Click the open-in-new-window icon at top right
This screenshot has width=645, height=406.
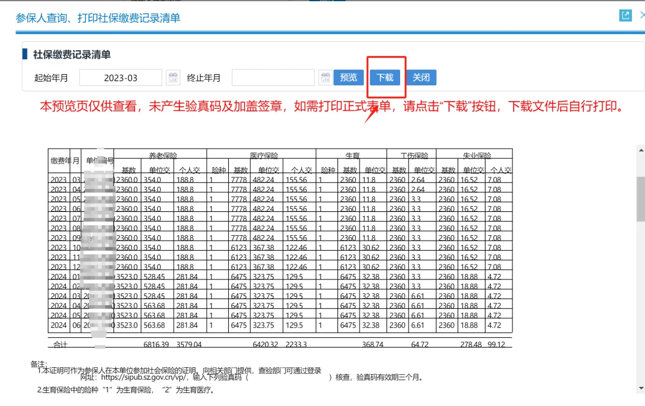coord(625,15)
